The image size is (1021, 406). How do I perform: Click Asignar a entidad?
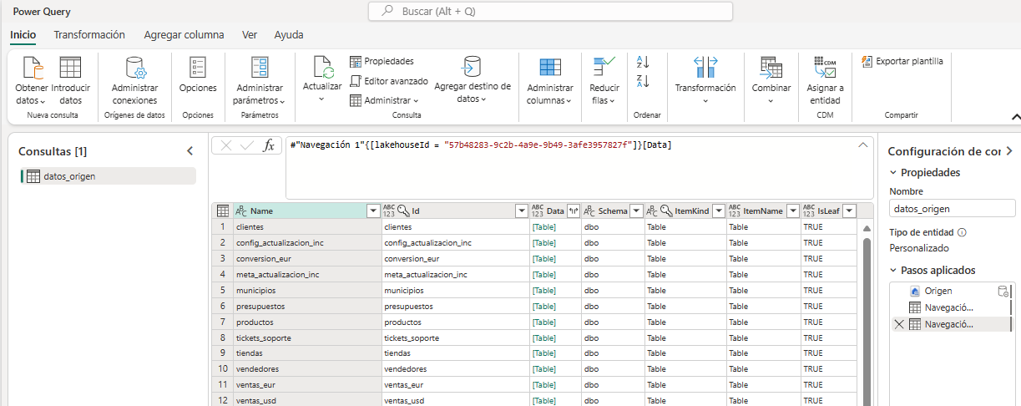(825, 81)
